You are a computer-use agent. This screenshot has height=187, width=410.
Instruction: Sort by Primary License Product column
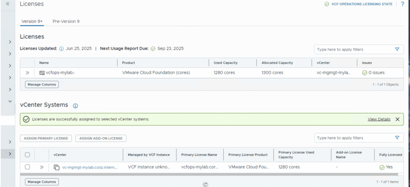[x=248, y=155]
